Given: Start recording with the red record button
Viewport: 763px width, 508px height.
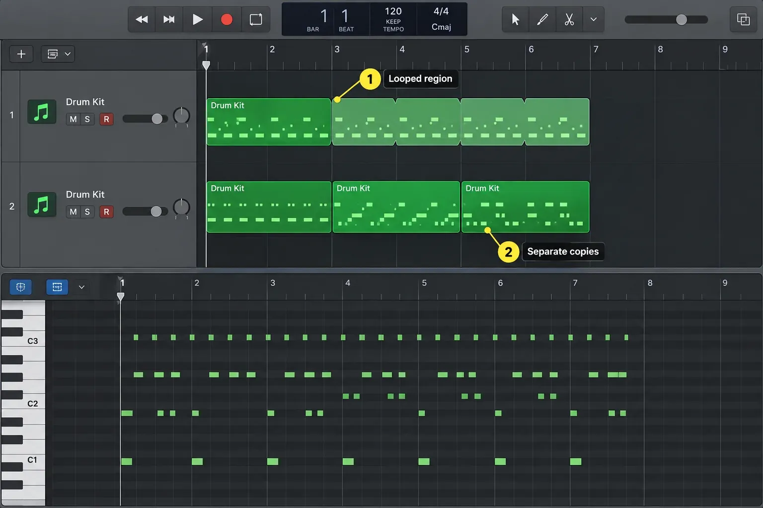Looking at the screenshot, I should click(227, 19).
